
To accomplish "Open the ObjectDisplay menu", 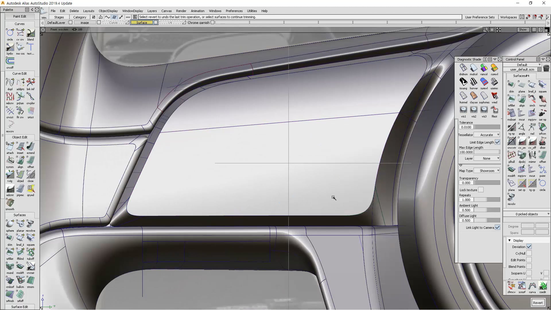I will point(108,11).
